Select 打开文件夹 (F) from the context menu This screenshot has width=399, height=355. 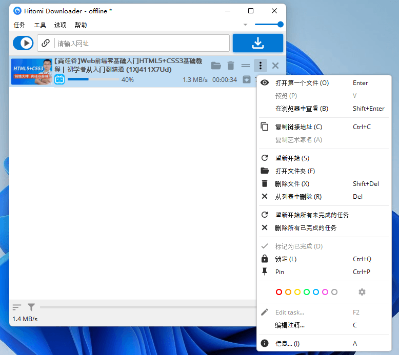point(295,171)
